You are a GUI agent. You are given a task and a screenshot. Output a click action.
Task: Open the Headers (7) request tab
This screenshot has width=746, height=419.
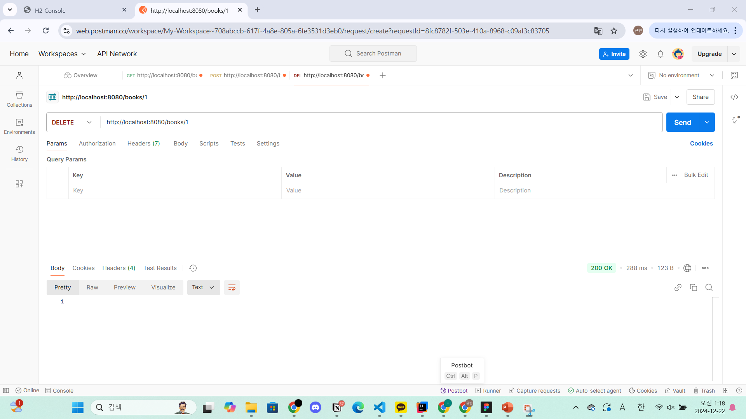click(143, 144)
